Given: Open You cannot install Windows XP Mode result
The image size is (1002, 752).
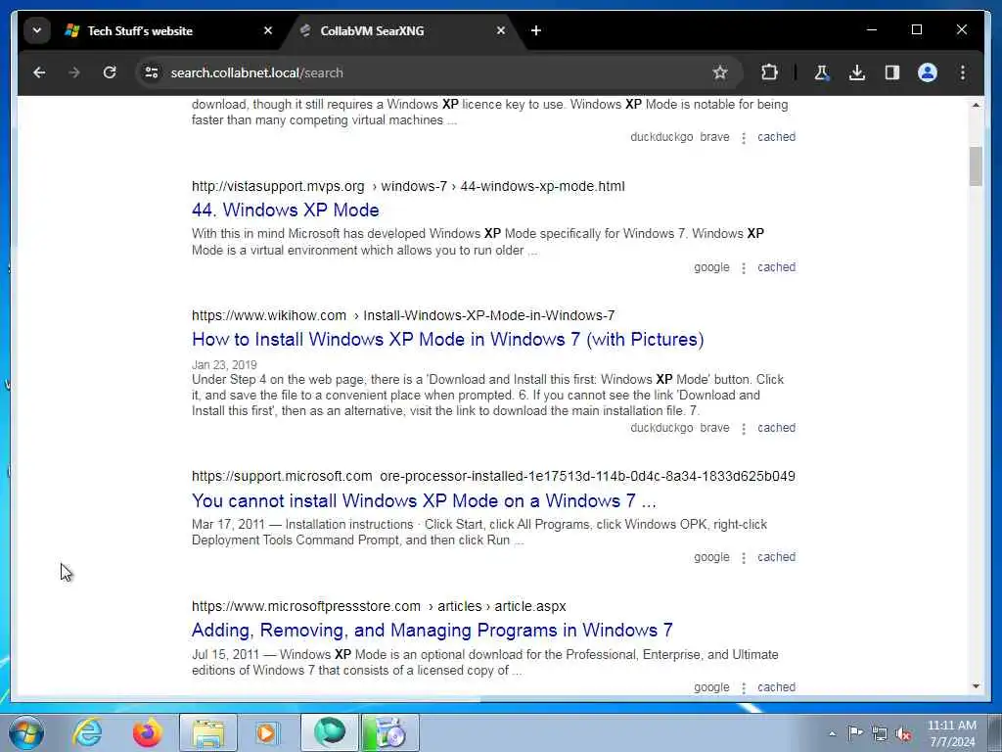Looking at the screenshot, I should pos(424,500).
